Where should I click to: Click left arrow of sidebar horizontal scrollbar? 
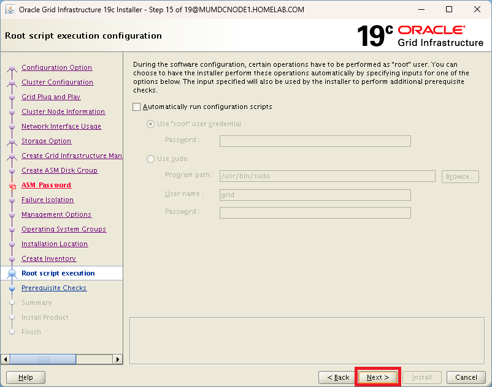(6, 359)
